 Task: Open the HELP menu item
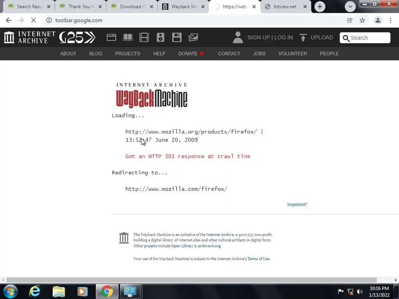[x=159, y=54]
